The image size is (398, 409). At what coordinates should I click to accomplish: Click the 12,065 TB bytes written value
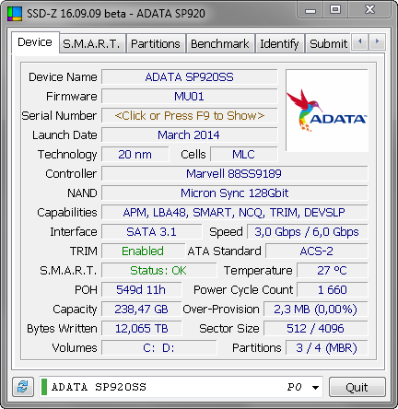pyautogui.click(x=141, y=329)
